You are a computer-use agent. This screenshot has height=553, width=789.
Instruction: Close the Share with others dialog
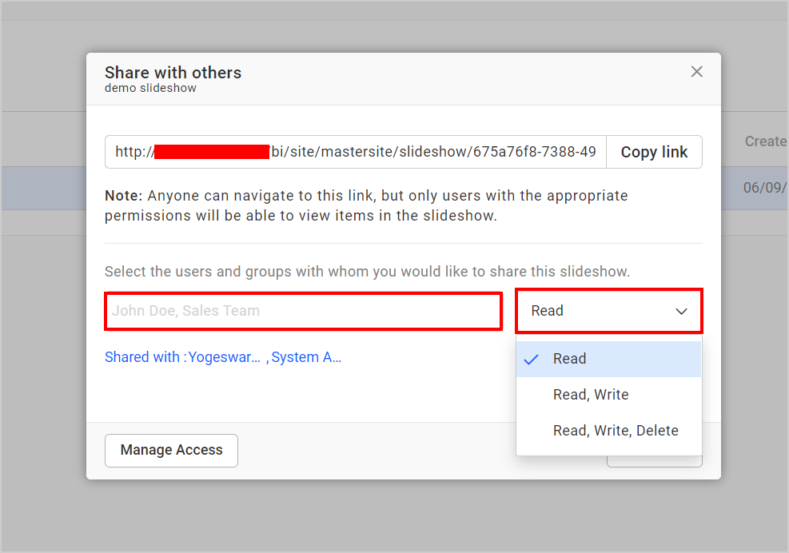point(696,72)
